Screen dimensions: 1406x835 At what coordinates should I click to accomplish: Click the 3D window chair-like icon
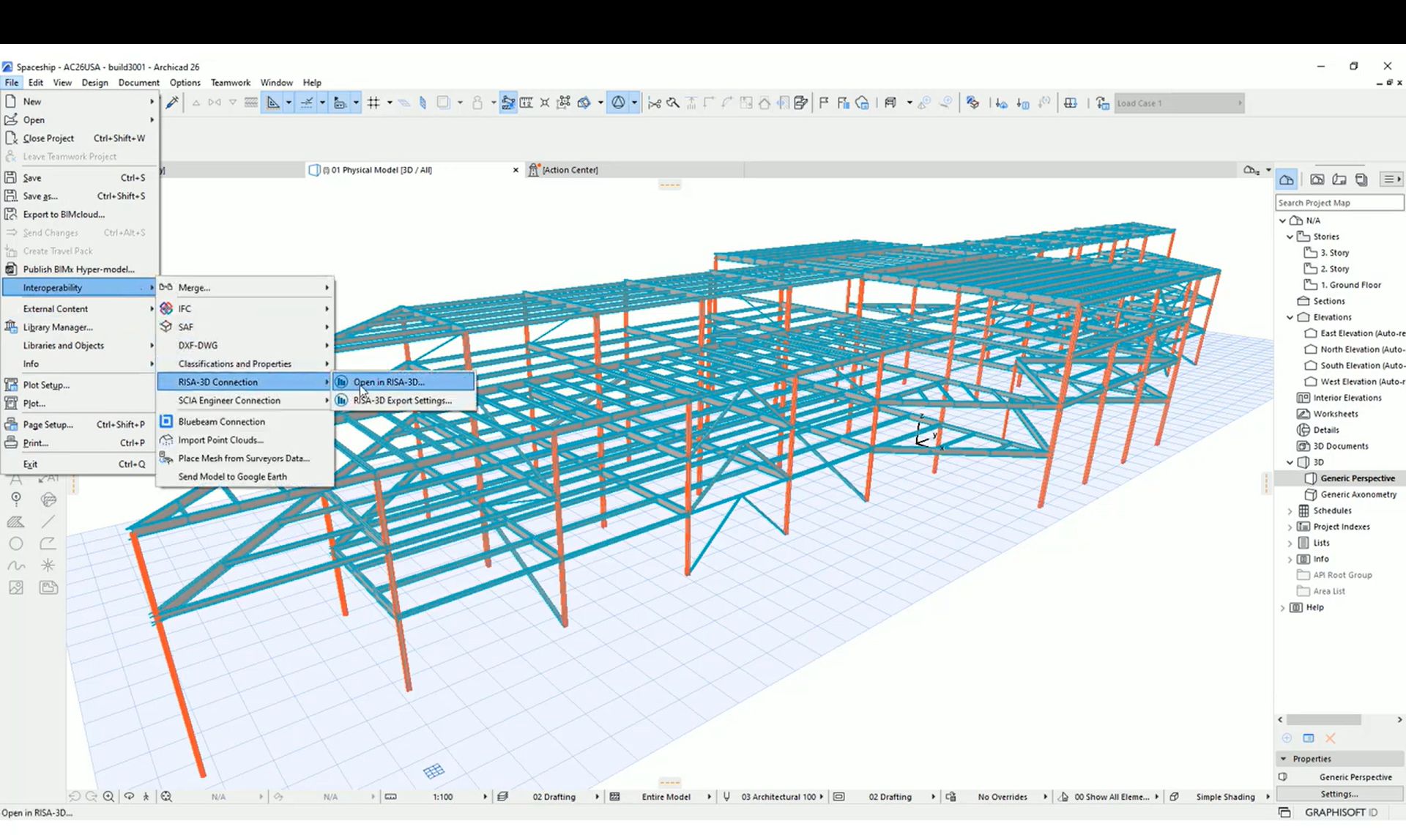tap(890, 103)
